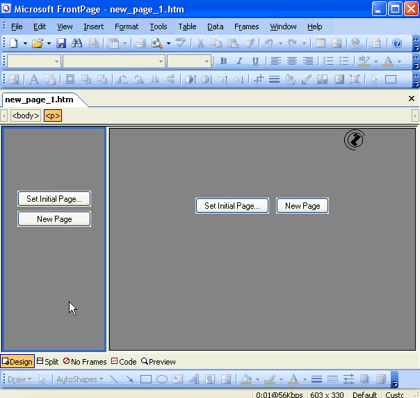Expand the AutoShapes menu

82,379
